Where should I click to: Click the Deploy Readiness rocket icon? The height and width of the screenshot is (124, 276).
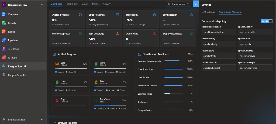[192, 34]
